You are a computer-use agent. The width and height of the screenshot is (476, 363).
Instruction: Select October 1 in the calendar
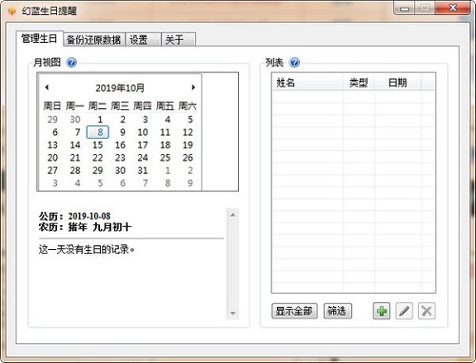point(100,120)
